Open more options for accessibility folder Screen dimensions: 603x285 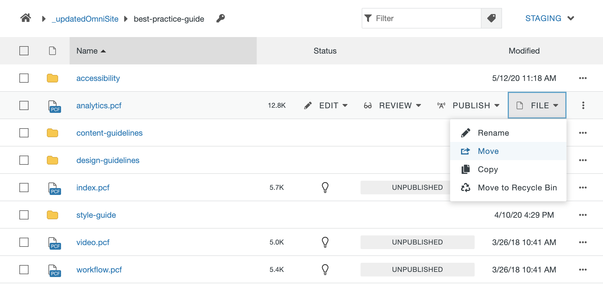point(582,78)
